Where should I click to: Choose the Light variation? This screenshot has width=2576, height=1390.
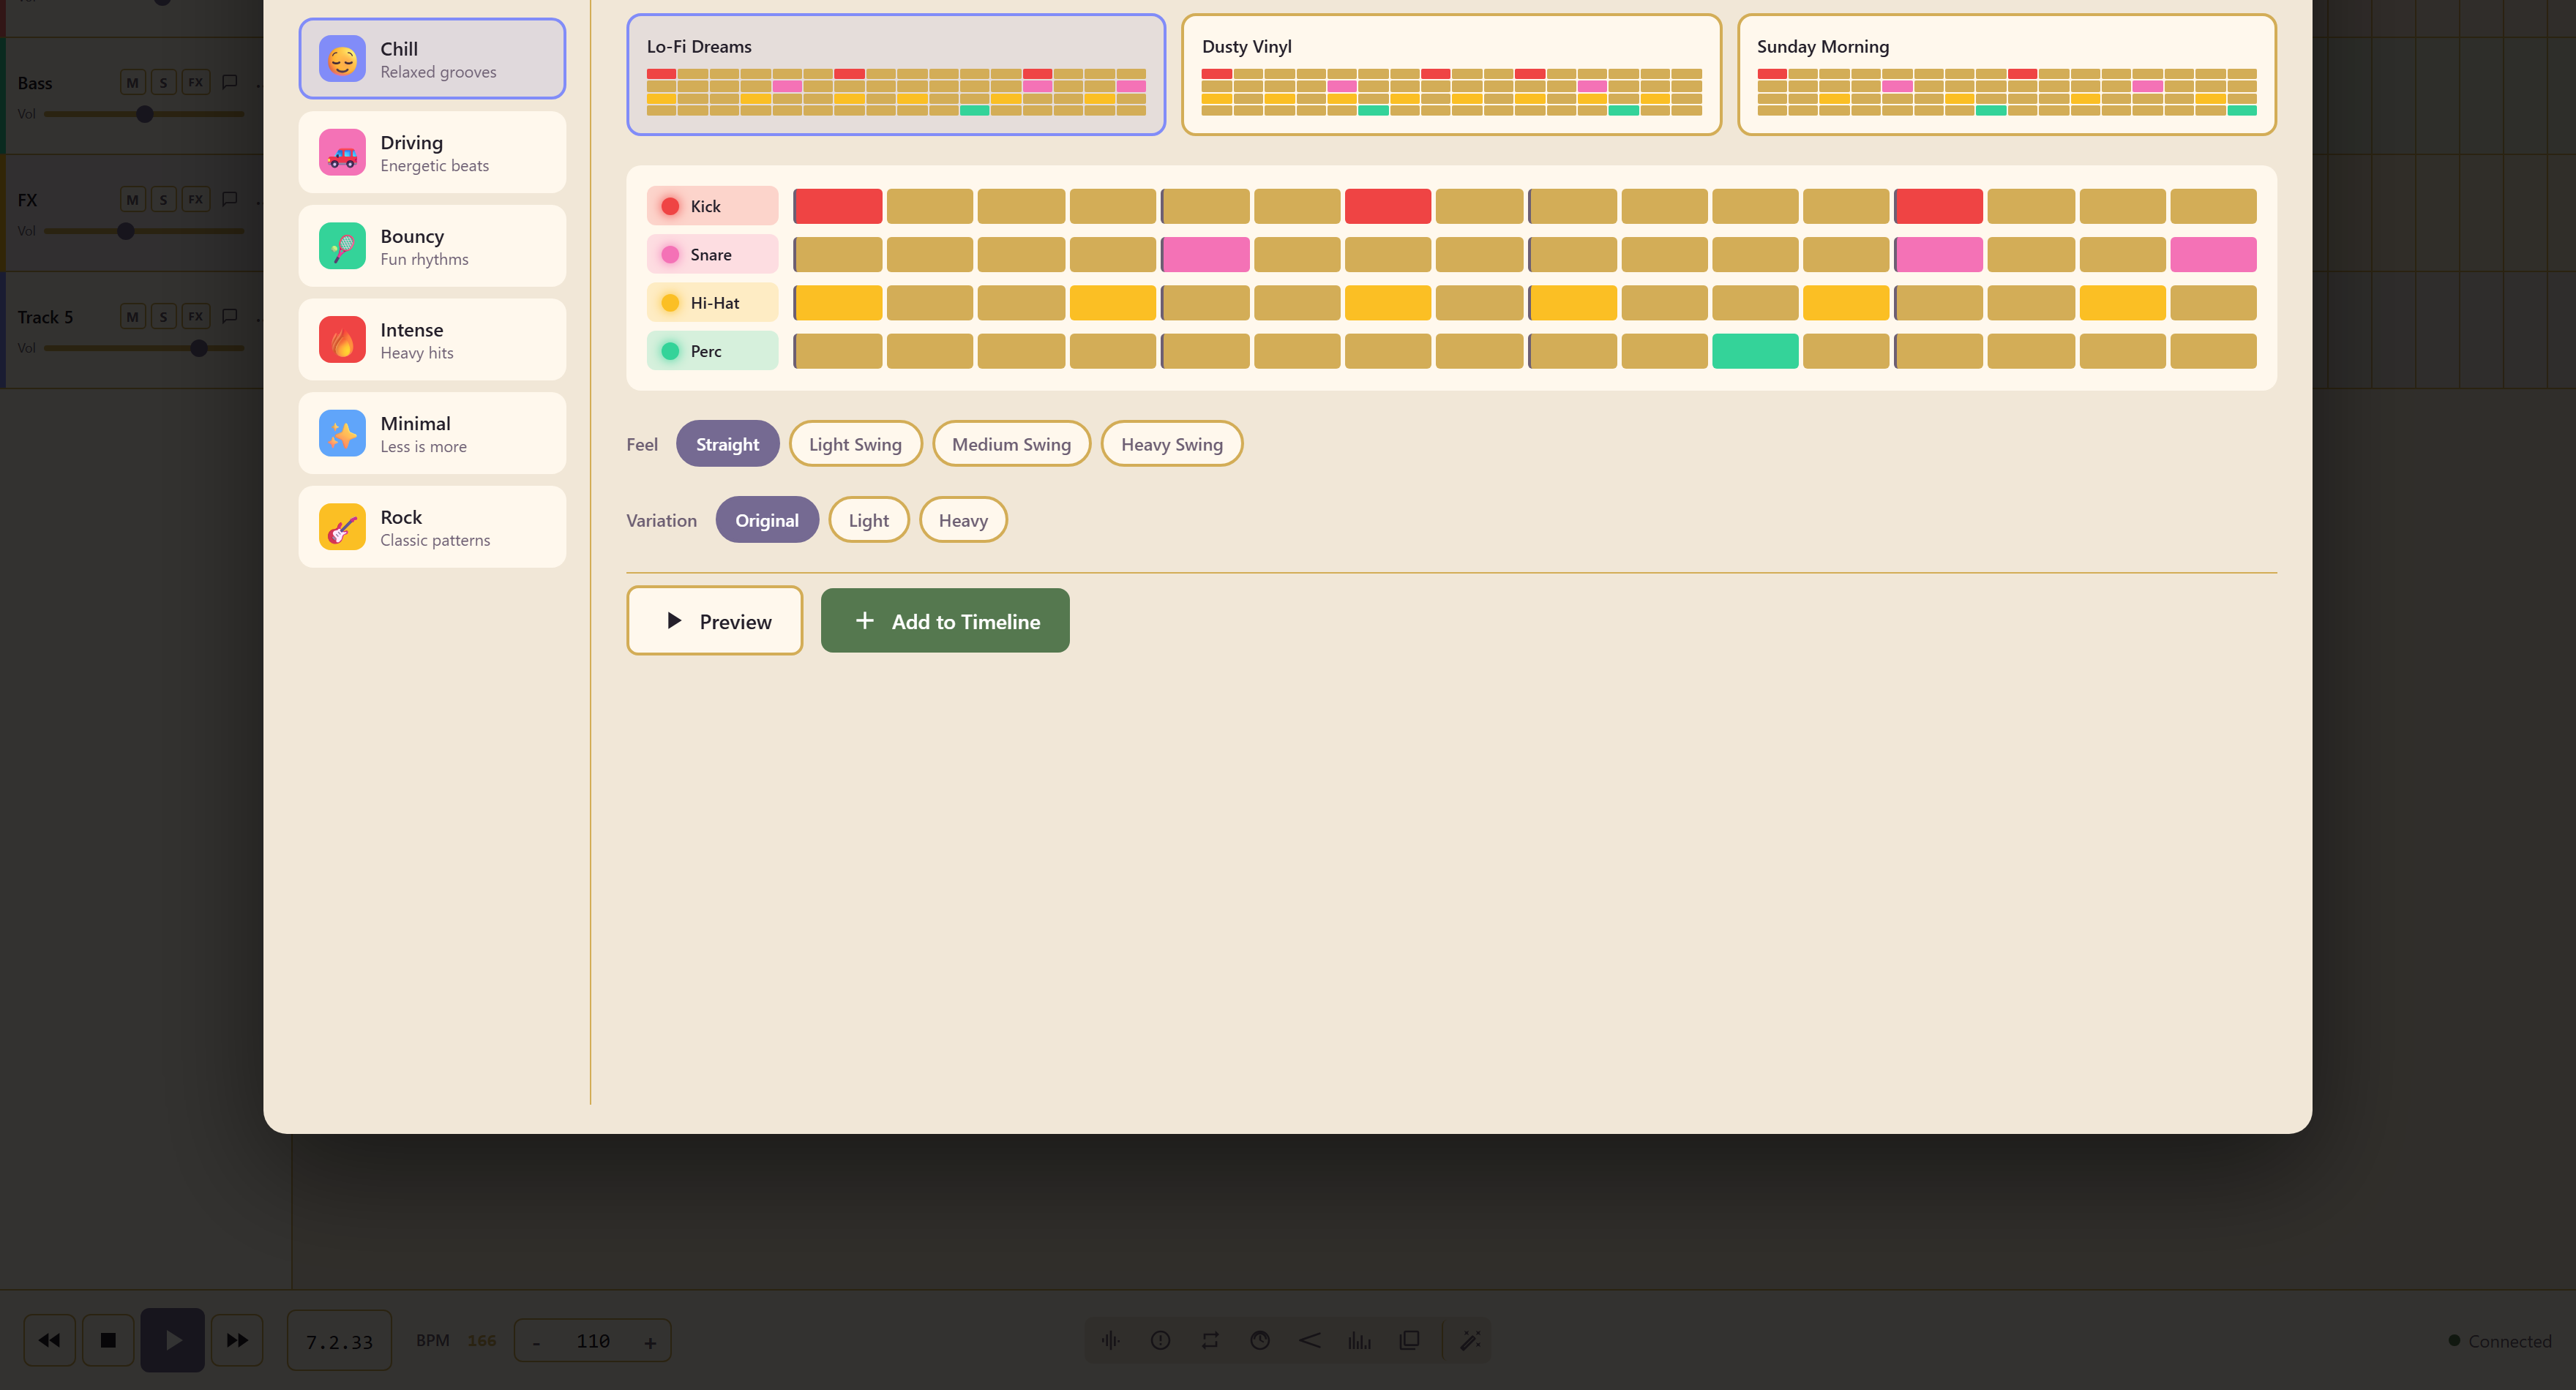pyautogui.click(x=869, y=520)
